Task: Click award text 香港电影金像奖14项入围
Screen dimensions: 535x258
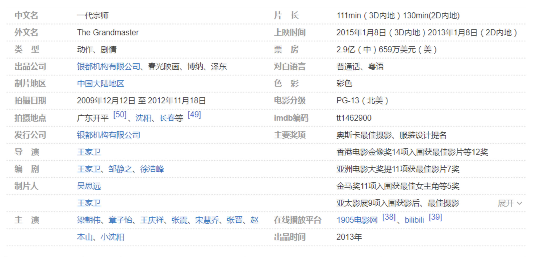Action: (380, 152)
